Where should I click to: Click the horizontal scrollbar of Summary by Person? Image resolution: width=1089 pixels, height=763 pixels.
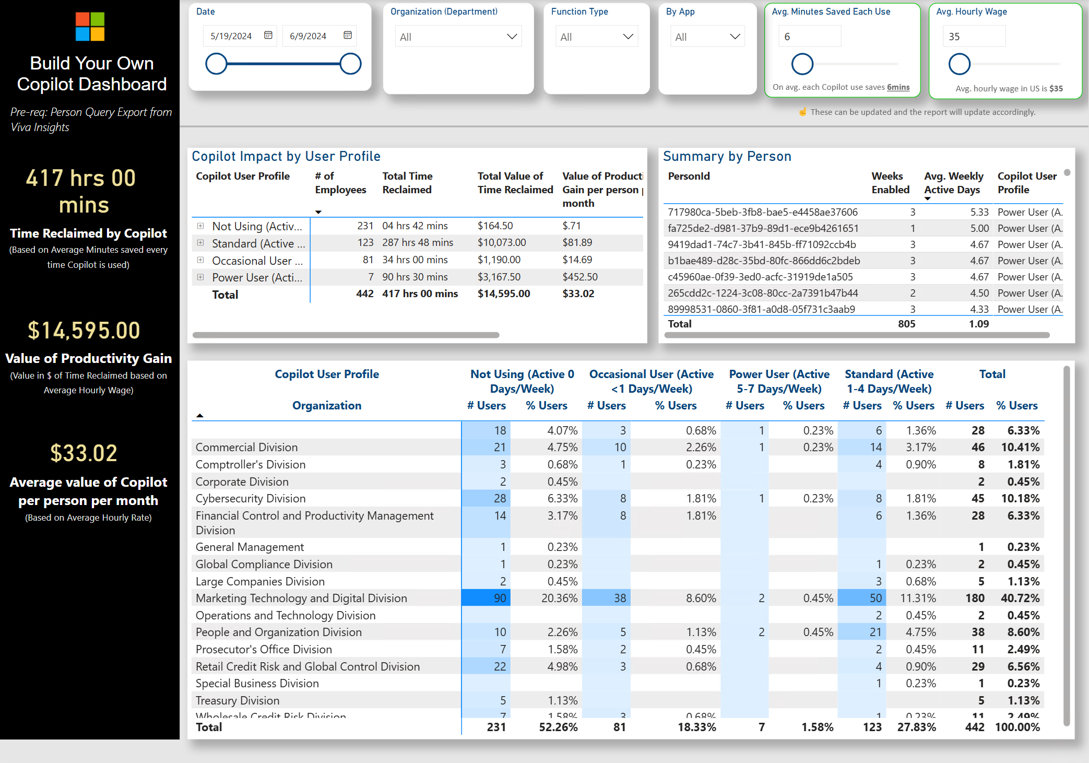click(x=857, y=335)
